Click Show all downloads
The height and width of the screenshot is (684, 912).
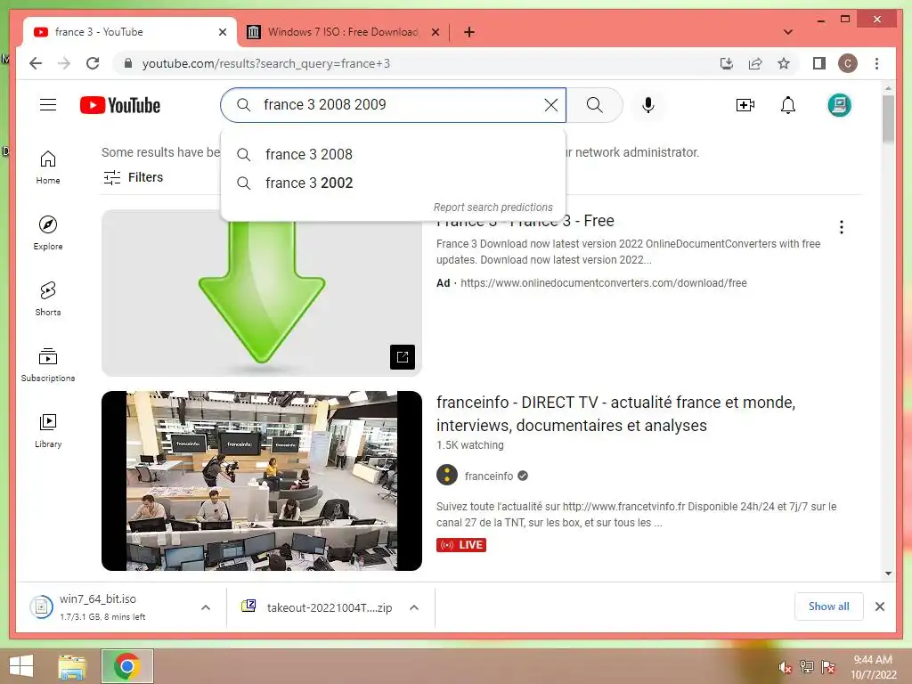(x=828, y=607)
